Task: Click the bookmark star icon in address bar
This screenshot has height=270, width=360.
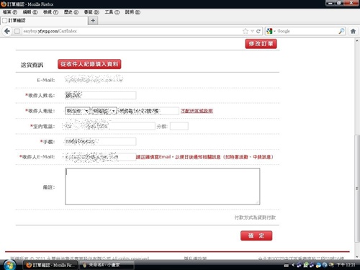Action: click(246, 31)
